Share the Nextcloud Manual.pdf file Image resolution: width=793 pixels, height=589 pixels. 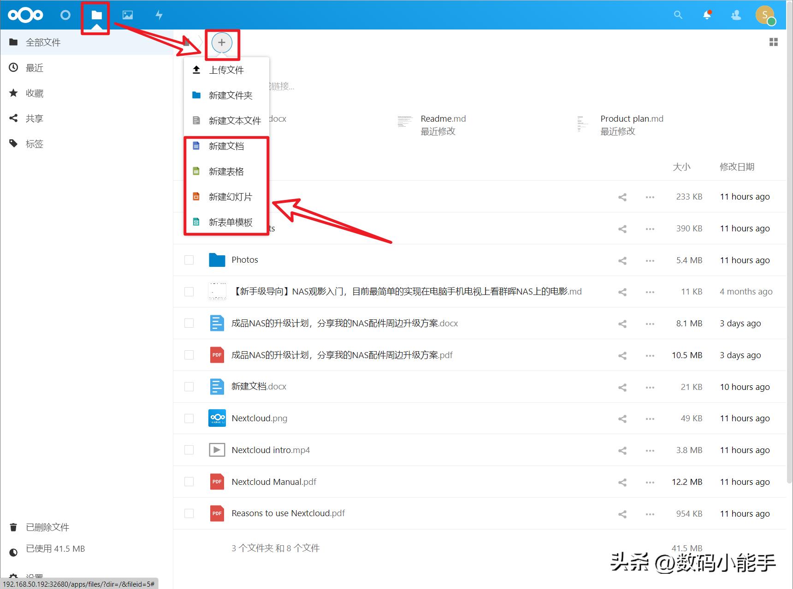(622, 482)
